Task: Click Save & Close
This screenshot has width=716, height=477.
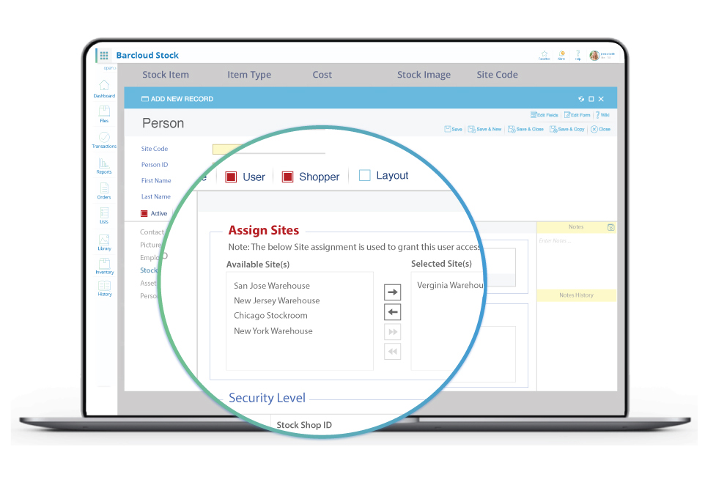Action: click(525, 129)
